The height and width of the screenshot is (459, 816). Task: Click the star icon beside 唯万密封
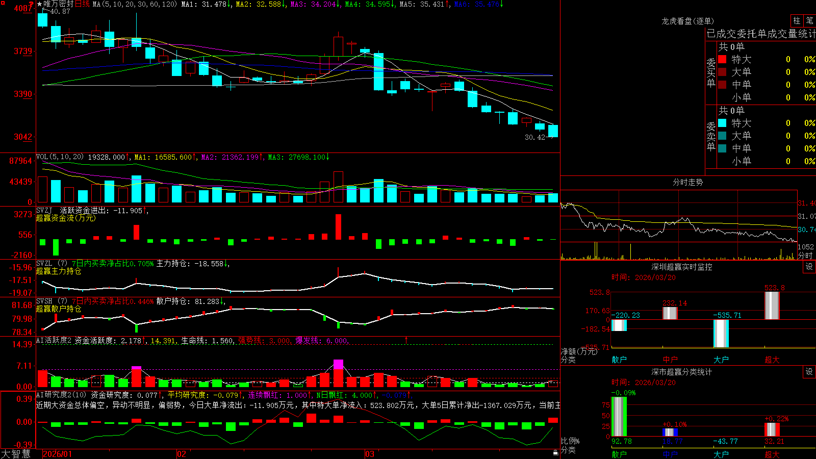[40, 4]
